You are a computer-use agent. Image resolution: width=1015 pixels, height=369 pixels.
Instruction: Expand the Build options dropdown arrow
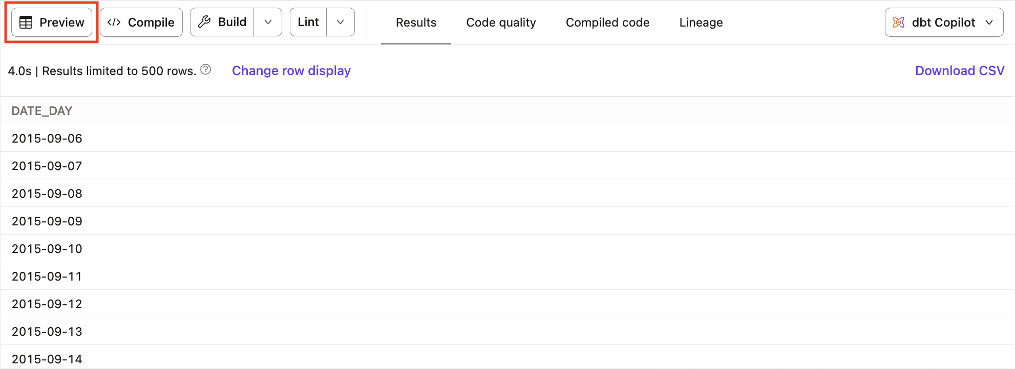268,22
